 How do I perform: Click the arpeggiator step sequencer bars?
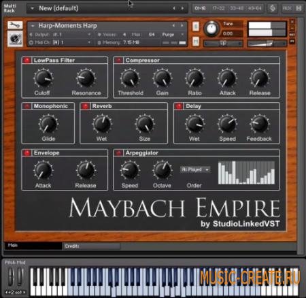(x=246, y=173)
